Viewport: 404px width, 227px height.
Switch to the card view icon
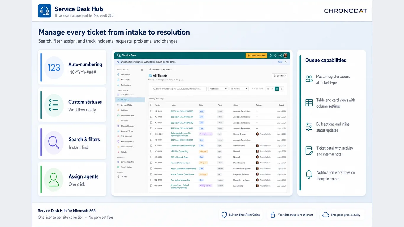coord(268,89)
